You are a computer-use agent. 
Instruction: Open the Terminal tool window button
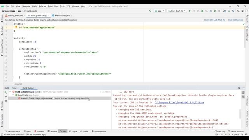[52, 131]
